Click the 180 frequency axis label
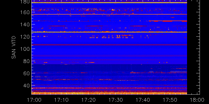 [x=25, y=2]
